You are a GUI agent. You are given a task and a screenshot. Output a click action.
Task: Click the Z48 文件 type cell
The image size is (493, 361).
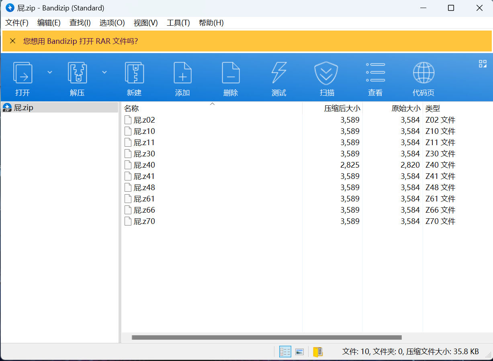(440, 187)
